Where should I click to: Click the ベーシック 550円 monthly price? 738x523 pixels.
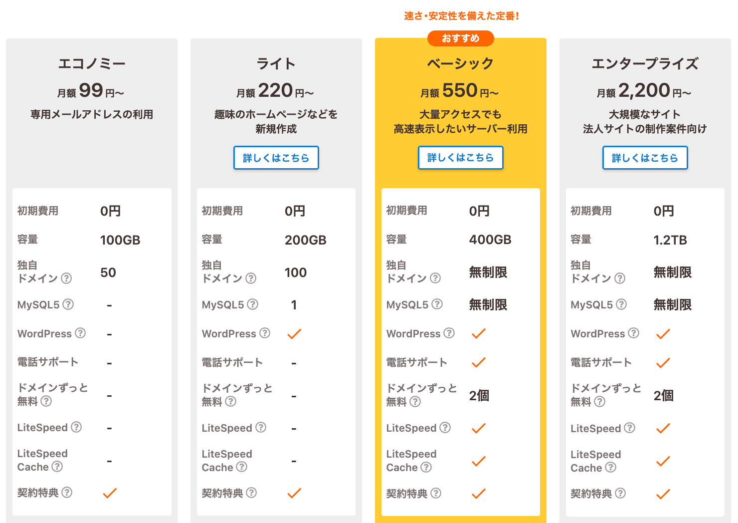click(x=460, y=91)
